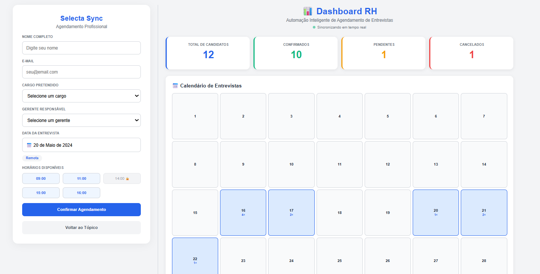This screenshot has width=540, height=274.
Task: Select day 26 in the calendar
Action: 388,256
